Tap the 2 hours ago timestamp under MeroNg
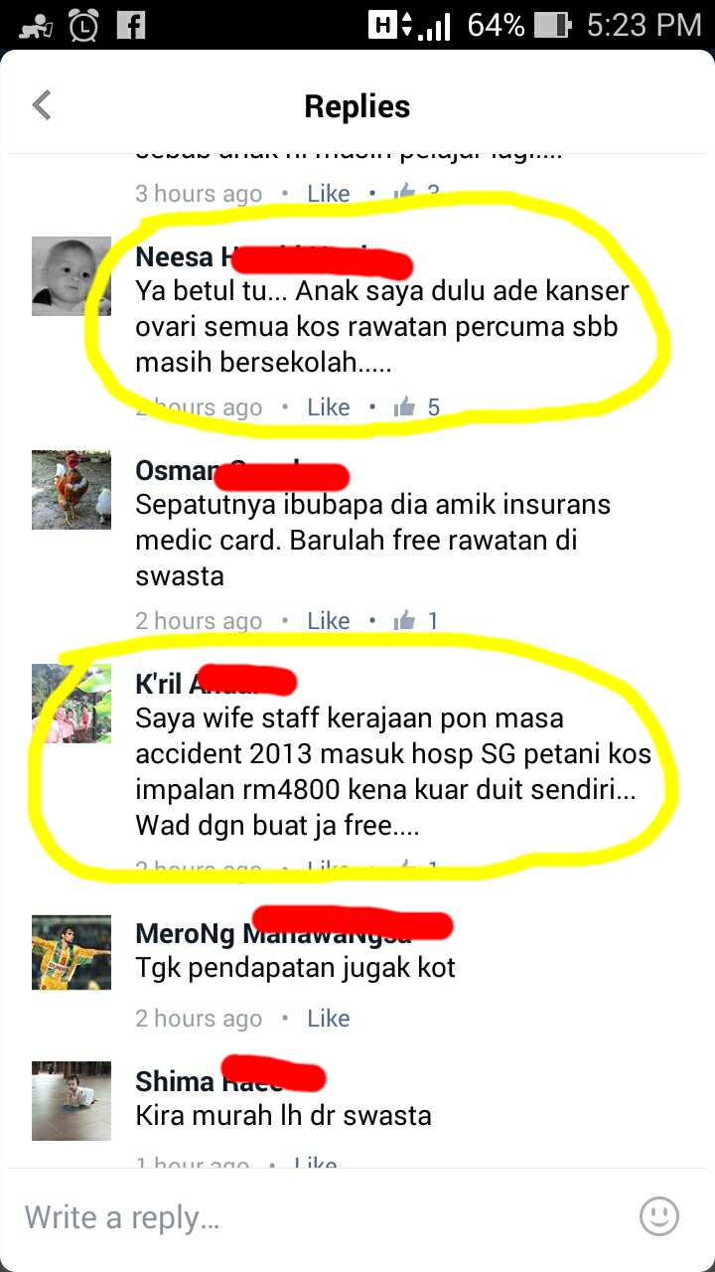This screenshot has width=715, height=1272. click(x=199, y=1019)
